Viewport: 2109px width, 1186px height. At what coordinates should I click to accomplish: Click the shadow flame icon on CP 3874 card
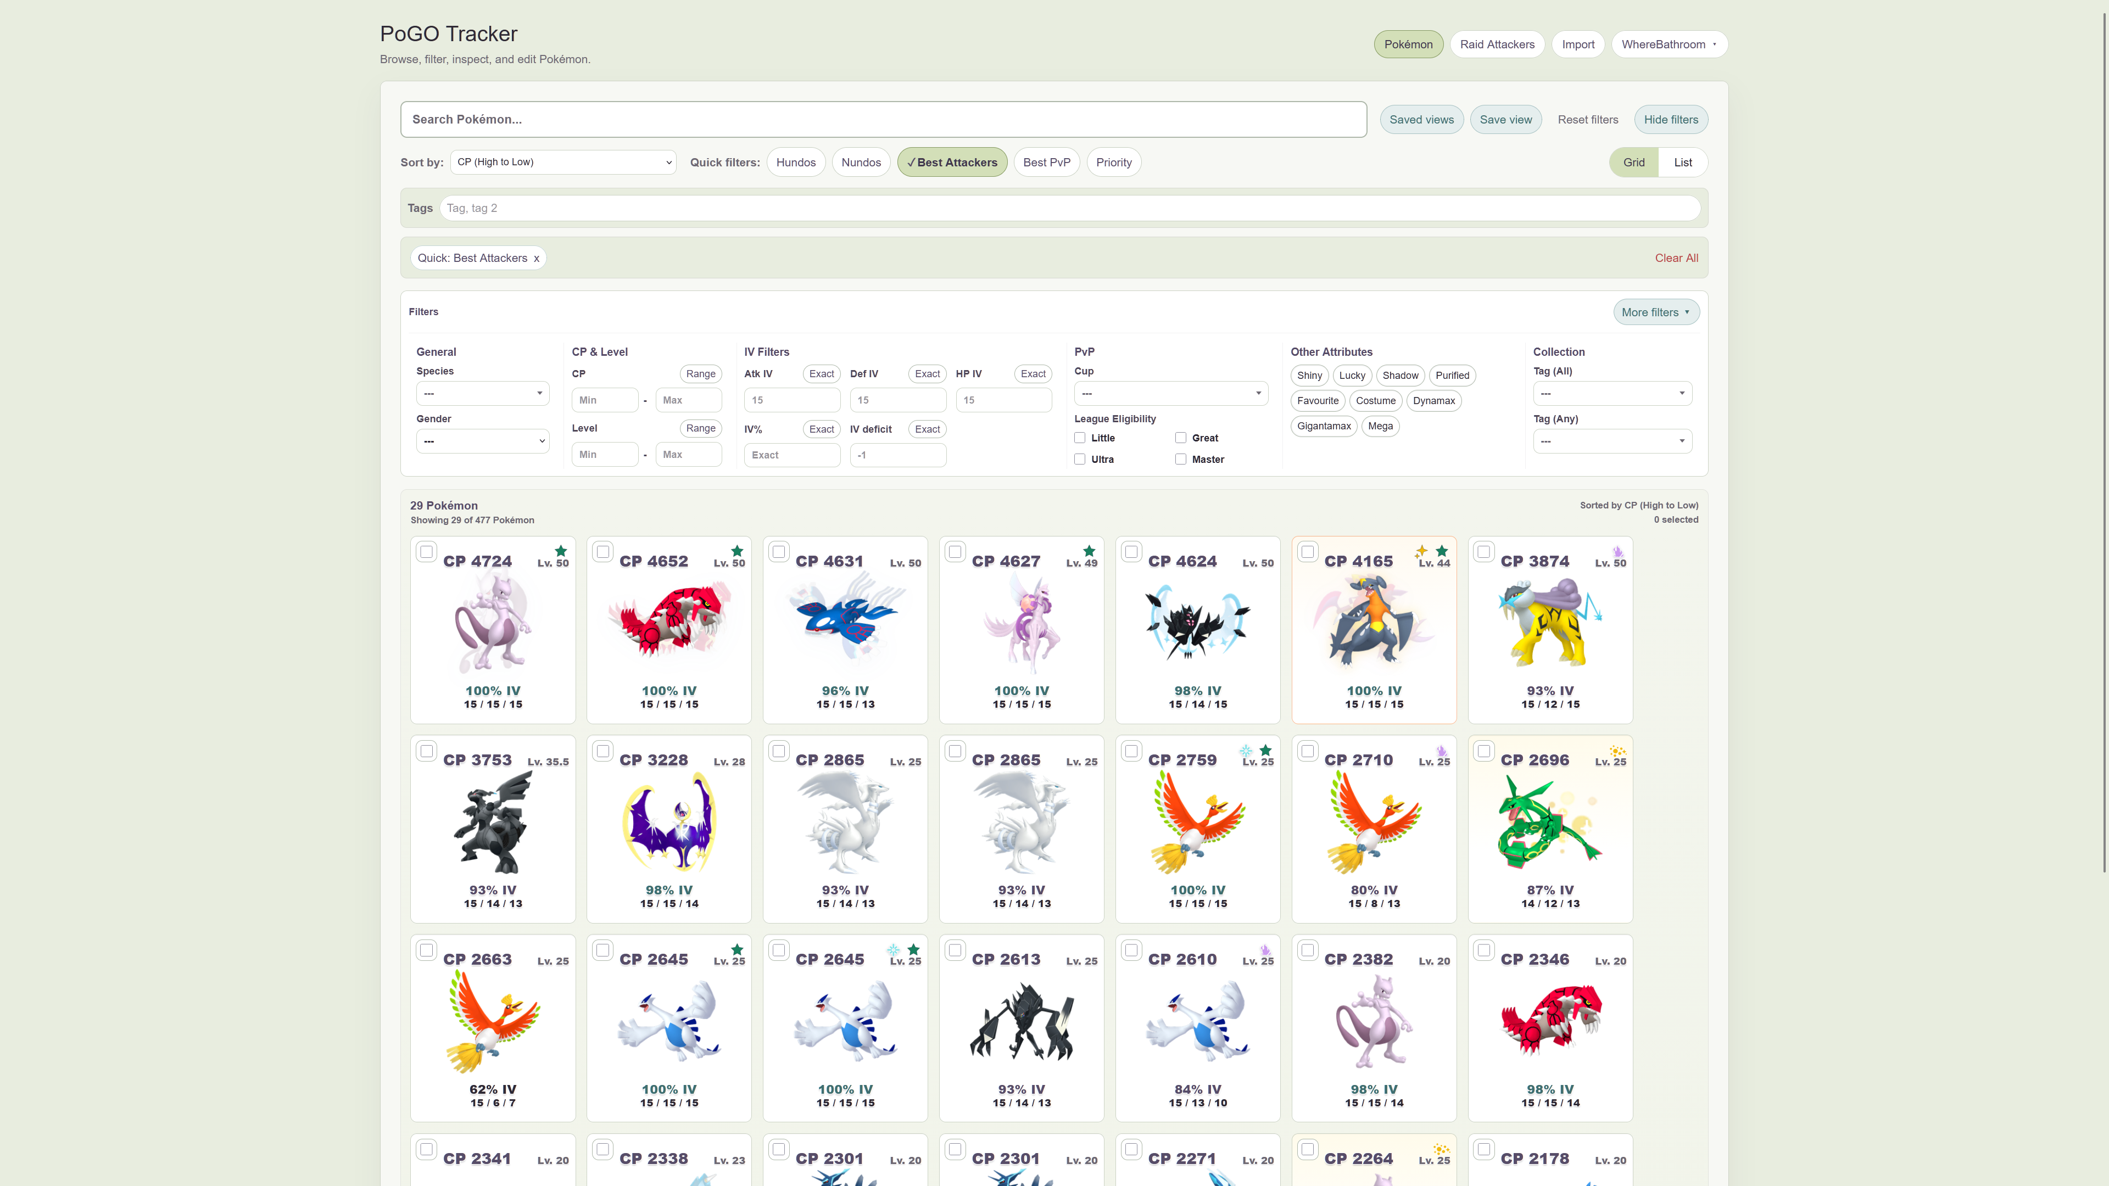[1618, 551]
